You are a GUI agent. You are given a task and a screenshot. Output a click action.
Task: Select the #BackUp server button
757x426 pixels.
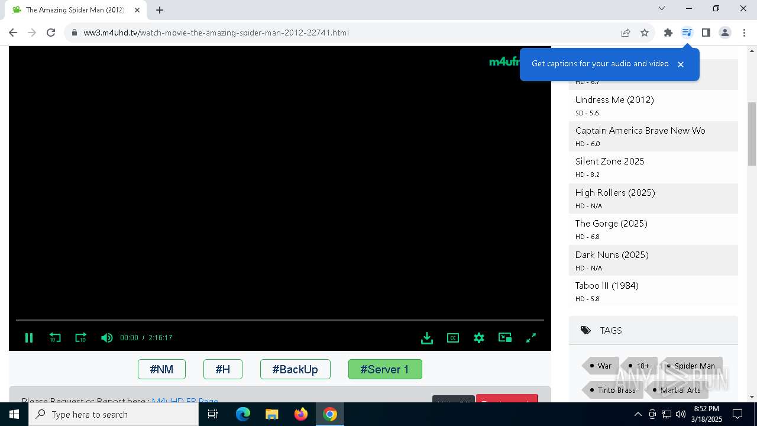coord(295,369)
